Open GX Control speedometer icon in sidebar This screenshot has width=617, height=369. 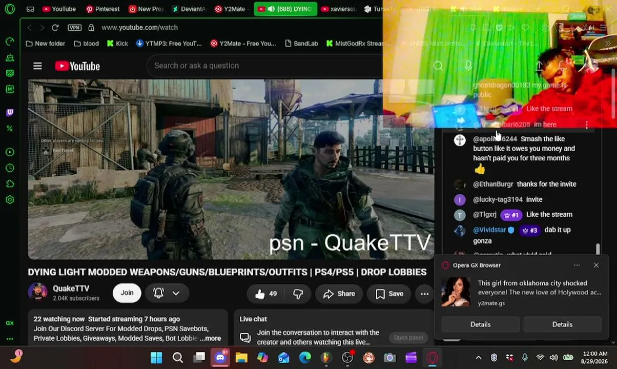point(10,41)
